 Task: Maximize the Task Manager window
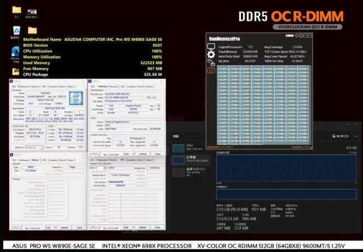pyautogui.click(x=348, y=124)
